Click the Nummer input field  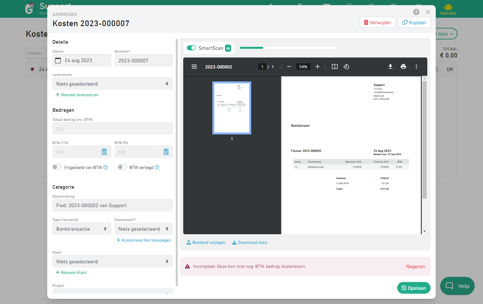point(144,60)
